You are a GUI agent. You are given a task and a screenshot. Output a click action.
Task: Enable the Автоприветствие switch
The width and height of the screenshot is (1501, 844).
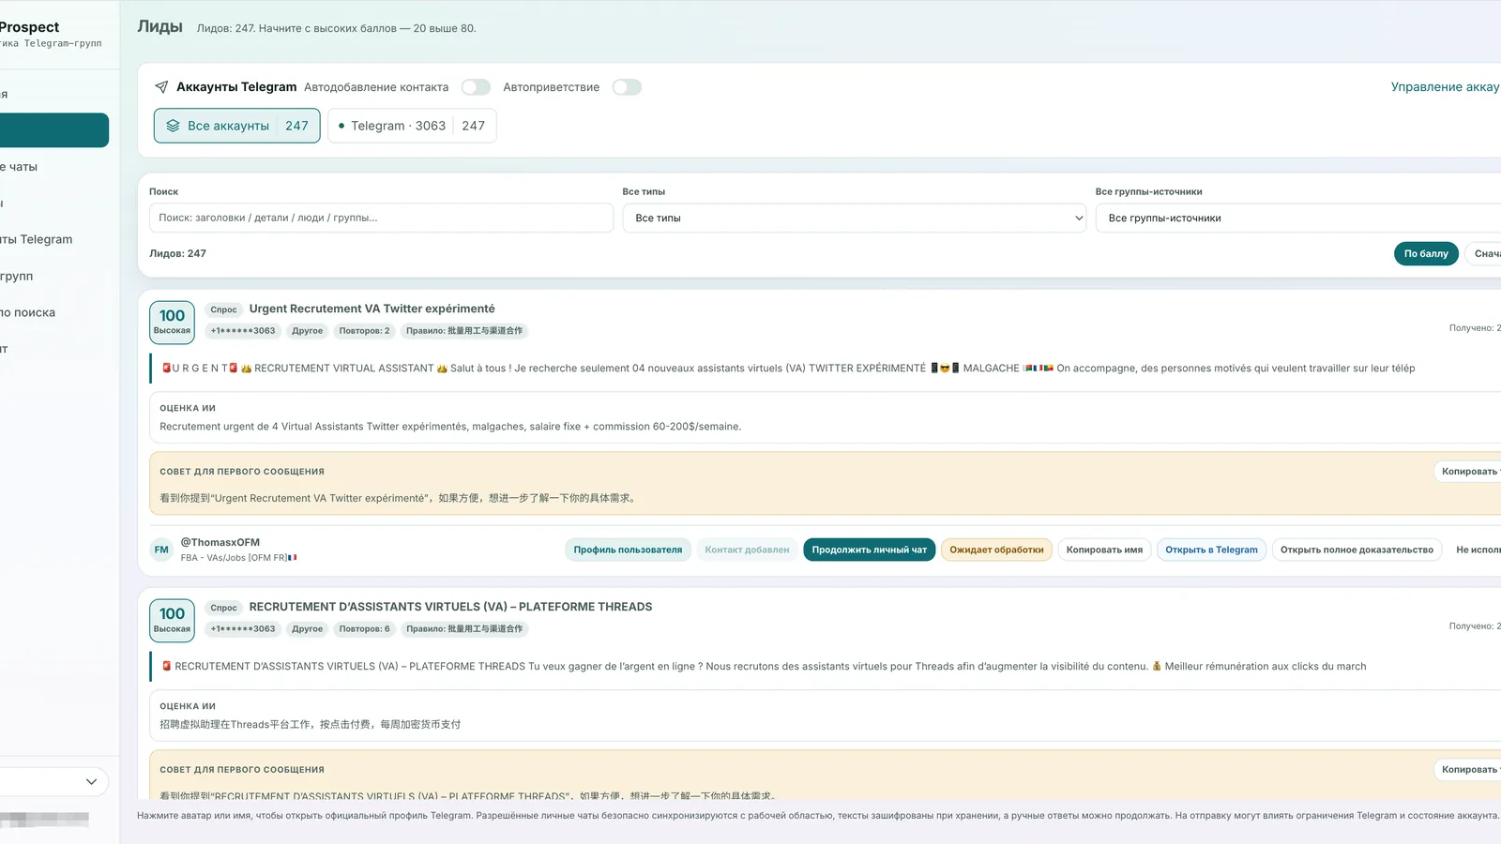tap(627, 87)
